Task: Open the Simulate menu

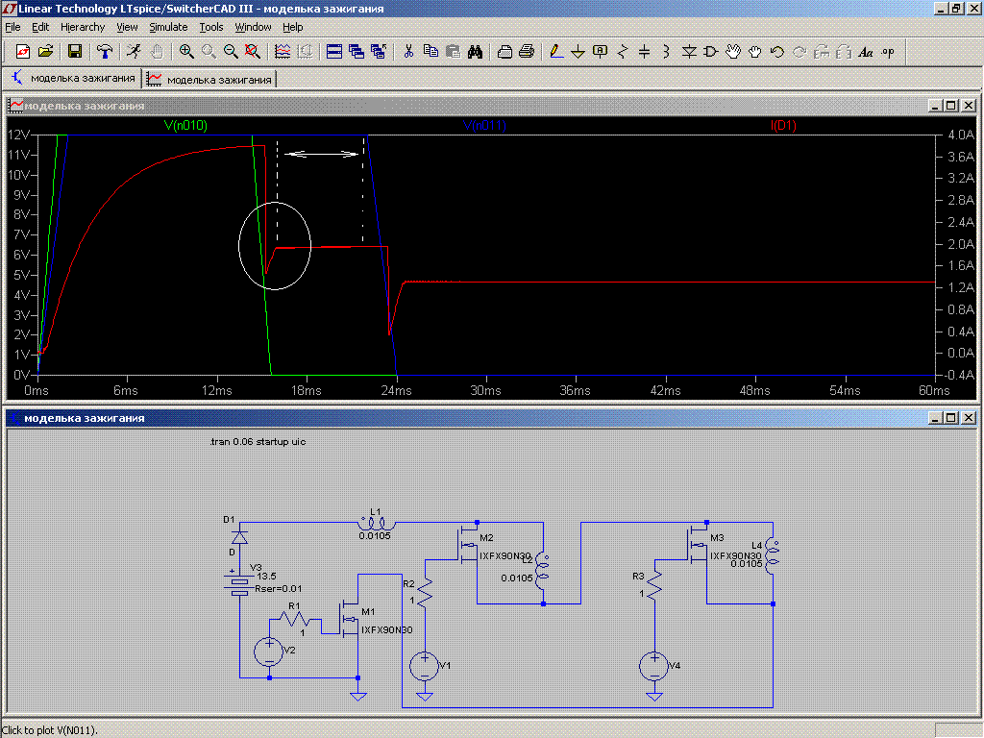Action: coord(168,27)
